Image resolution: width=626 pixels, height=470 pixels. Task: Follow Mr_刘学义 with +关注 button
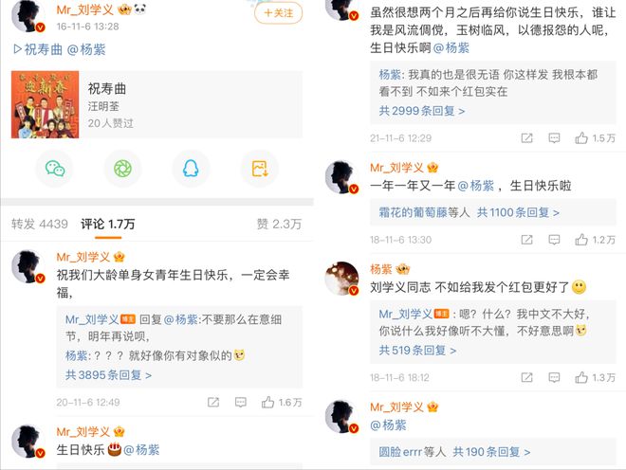278,12
